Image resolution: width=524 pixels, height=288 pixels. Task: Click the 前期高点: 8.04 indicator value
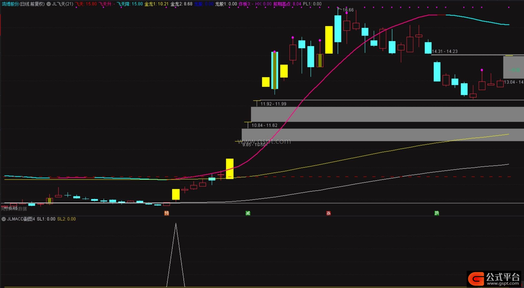click(287, 4)
